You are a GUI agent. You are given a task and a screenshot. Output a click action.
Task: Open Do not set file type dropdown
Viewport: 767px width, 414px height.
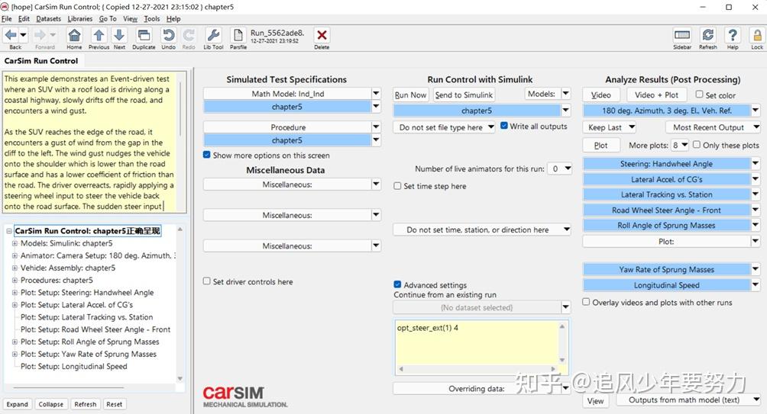pyautogui.click(x=444, y=127)
